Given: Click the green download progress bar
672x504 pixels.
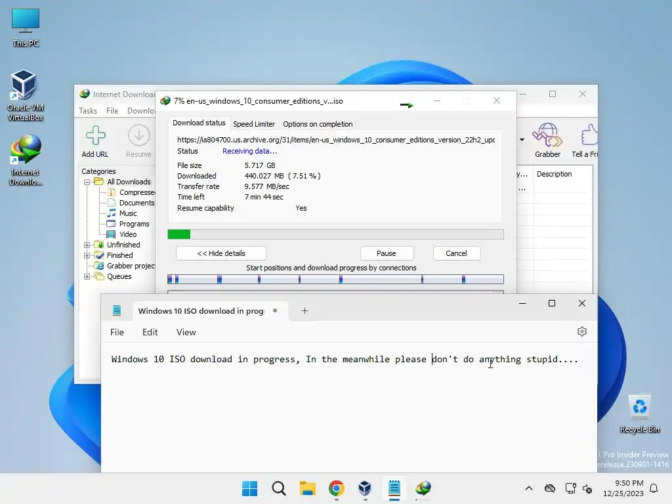Looking at the screenshot, I should tap(335, 234).
